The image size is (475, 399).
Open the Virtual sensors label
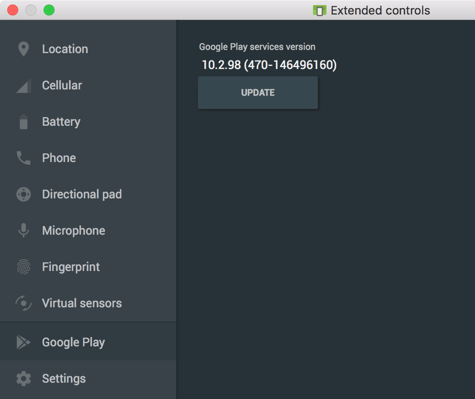82,303
